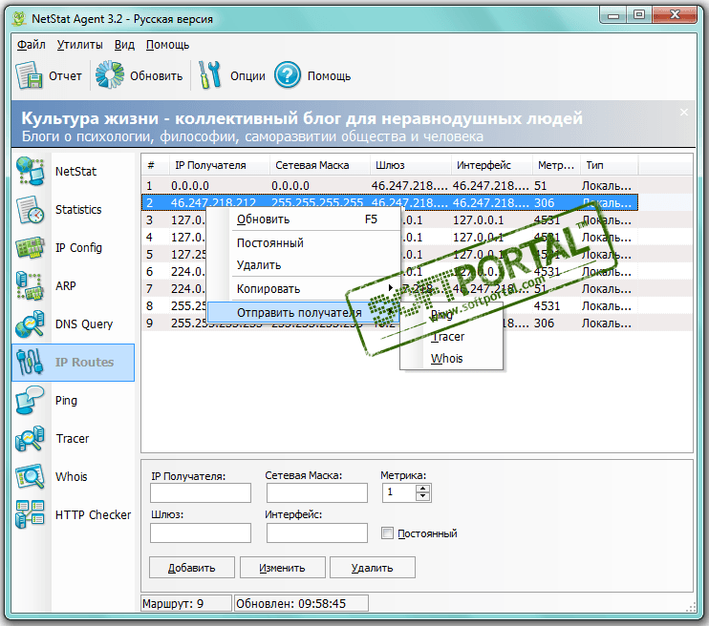Sort by the # column header
709x626 pixels.
click(156, 165)
